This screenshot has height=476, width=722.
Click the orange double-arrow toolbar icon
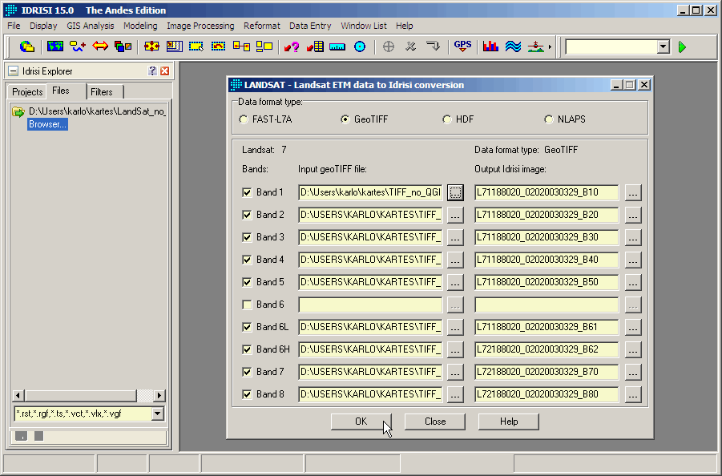(100, 46)
